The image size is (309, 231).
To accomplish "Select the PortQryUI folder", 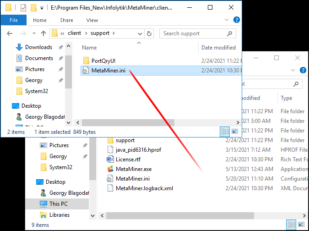I will (99, 61).
